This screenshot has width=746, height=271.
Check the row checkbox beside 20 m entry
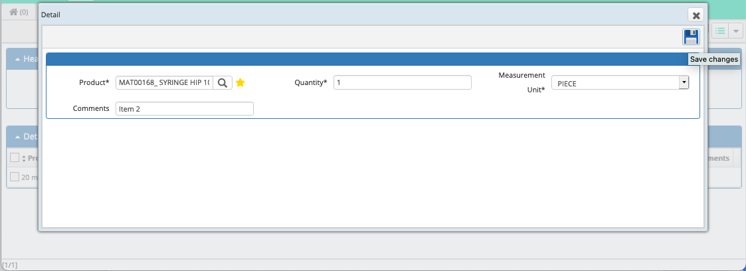pyautogui.click(x=15, y=177)
